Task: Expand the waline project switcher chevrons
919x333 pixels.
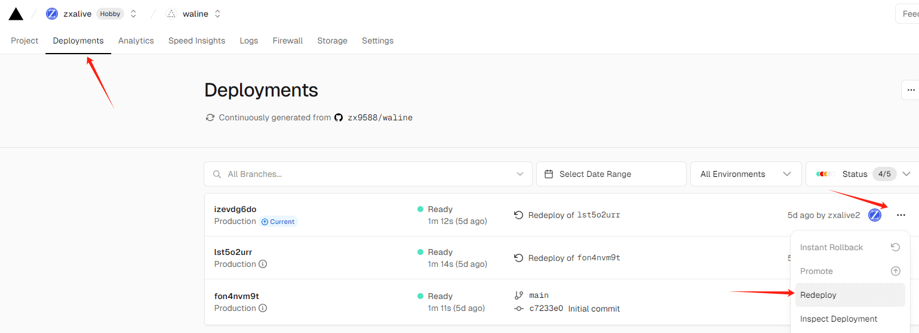Action: click(217, 14)
